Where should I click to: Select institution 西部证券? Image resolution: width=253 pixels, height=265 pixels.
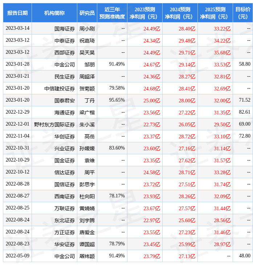click(x=65, y=53)
